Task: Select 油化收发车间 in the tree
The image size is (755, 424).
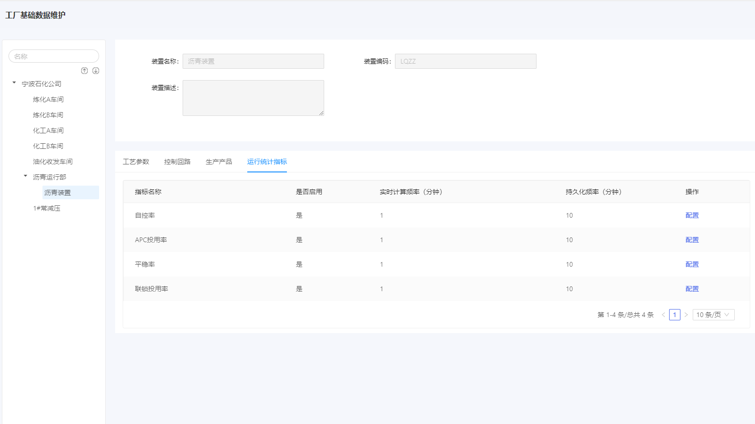Action: pos(53,162)
